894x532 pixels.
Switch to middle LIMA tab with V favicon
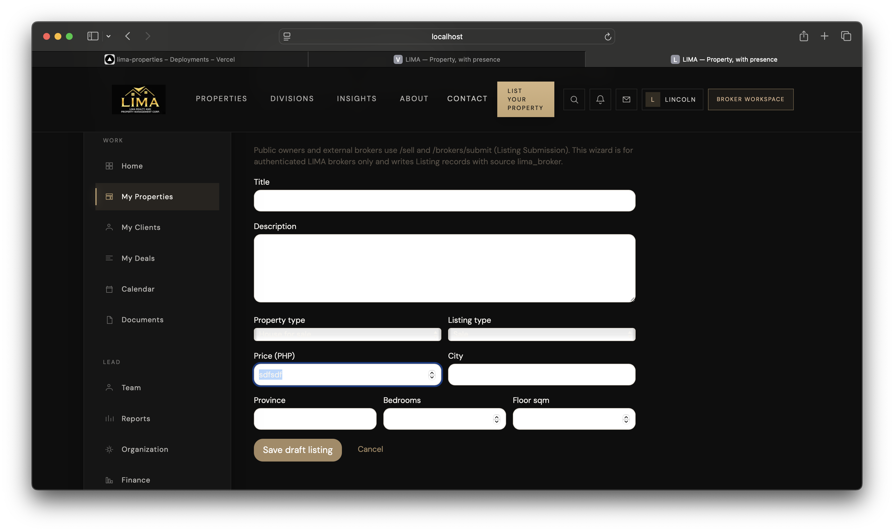pyautogui.click(x=446, y=59)
